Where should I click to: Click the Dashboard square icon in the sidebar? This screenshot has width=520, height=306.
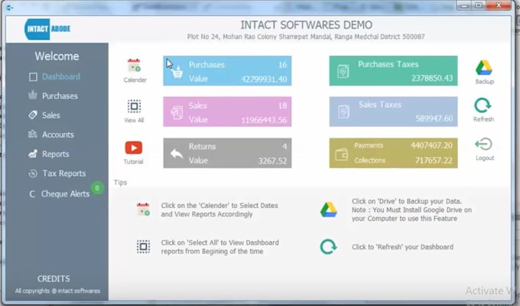(x=33, y=77)
